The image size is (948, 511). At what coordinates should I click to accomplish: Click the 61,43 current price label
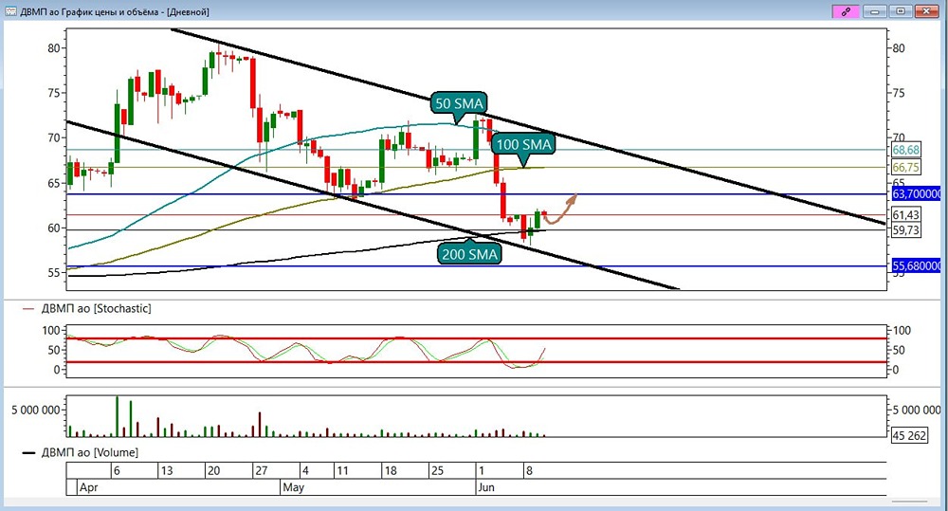pyautogui.click(x=905, y=214)
